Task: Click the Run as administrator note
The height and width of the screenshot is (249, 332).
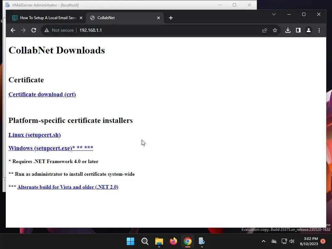Action: (72, 174)
